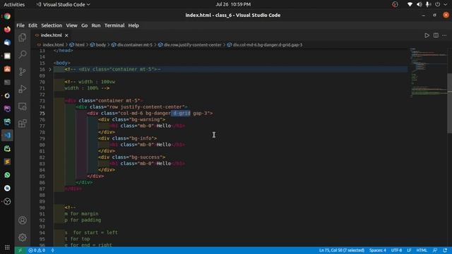The height and width of the screenshot is (254, 452).
Task: Click the remote window indicator in status bar
Action: point(20,250)
